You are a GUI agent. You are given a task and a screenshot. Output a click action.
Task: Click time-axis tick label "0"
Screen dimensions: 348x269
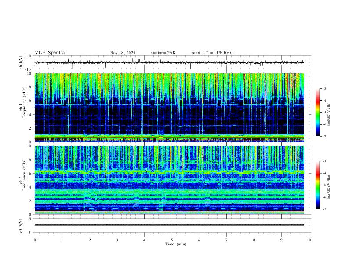(35, 240)
